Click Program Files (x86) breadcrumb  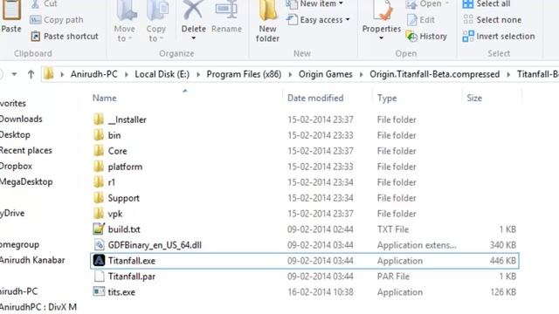(244, 74)
